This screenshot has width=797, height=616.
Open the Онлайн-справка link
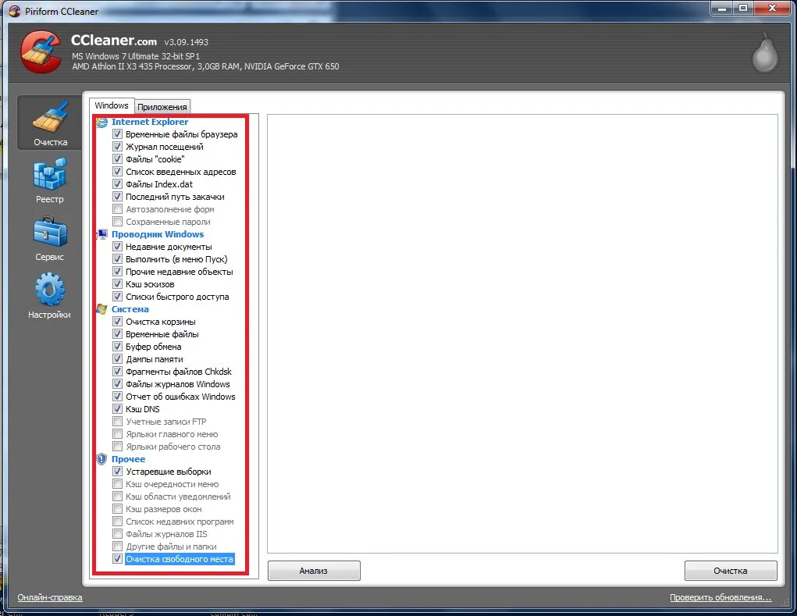coord(50,597)
